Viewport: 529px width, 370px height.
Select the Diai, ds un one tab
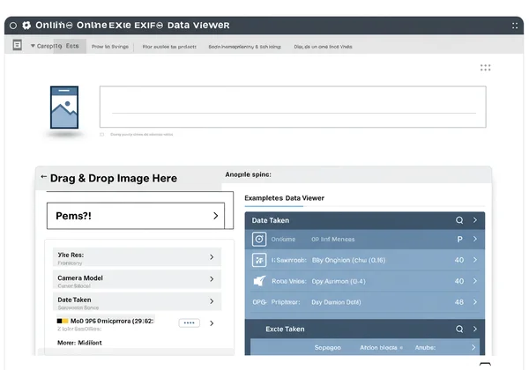coord(323,47)
